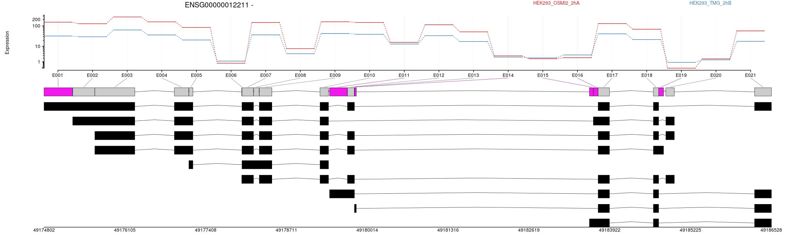Click exon label E009
Viewport: 808px width, 235px height.
click(x=335, y=75)
